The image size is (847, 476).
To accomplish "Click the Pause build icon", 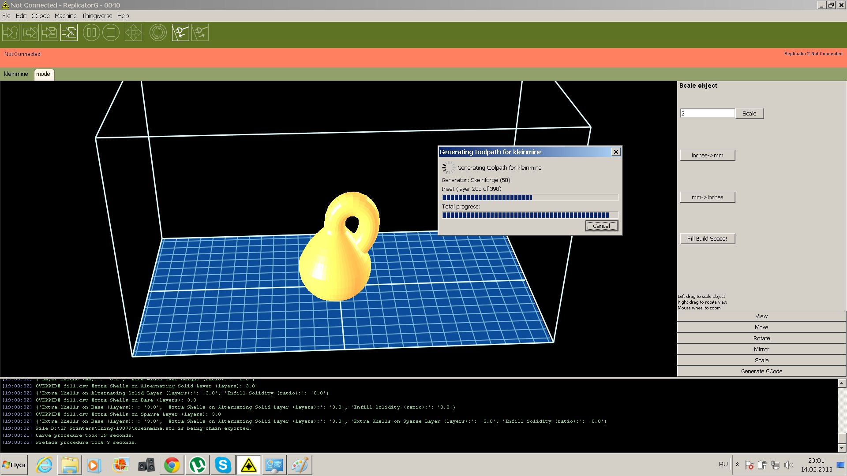I will (91, 33).
